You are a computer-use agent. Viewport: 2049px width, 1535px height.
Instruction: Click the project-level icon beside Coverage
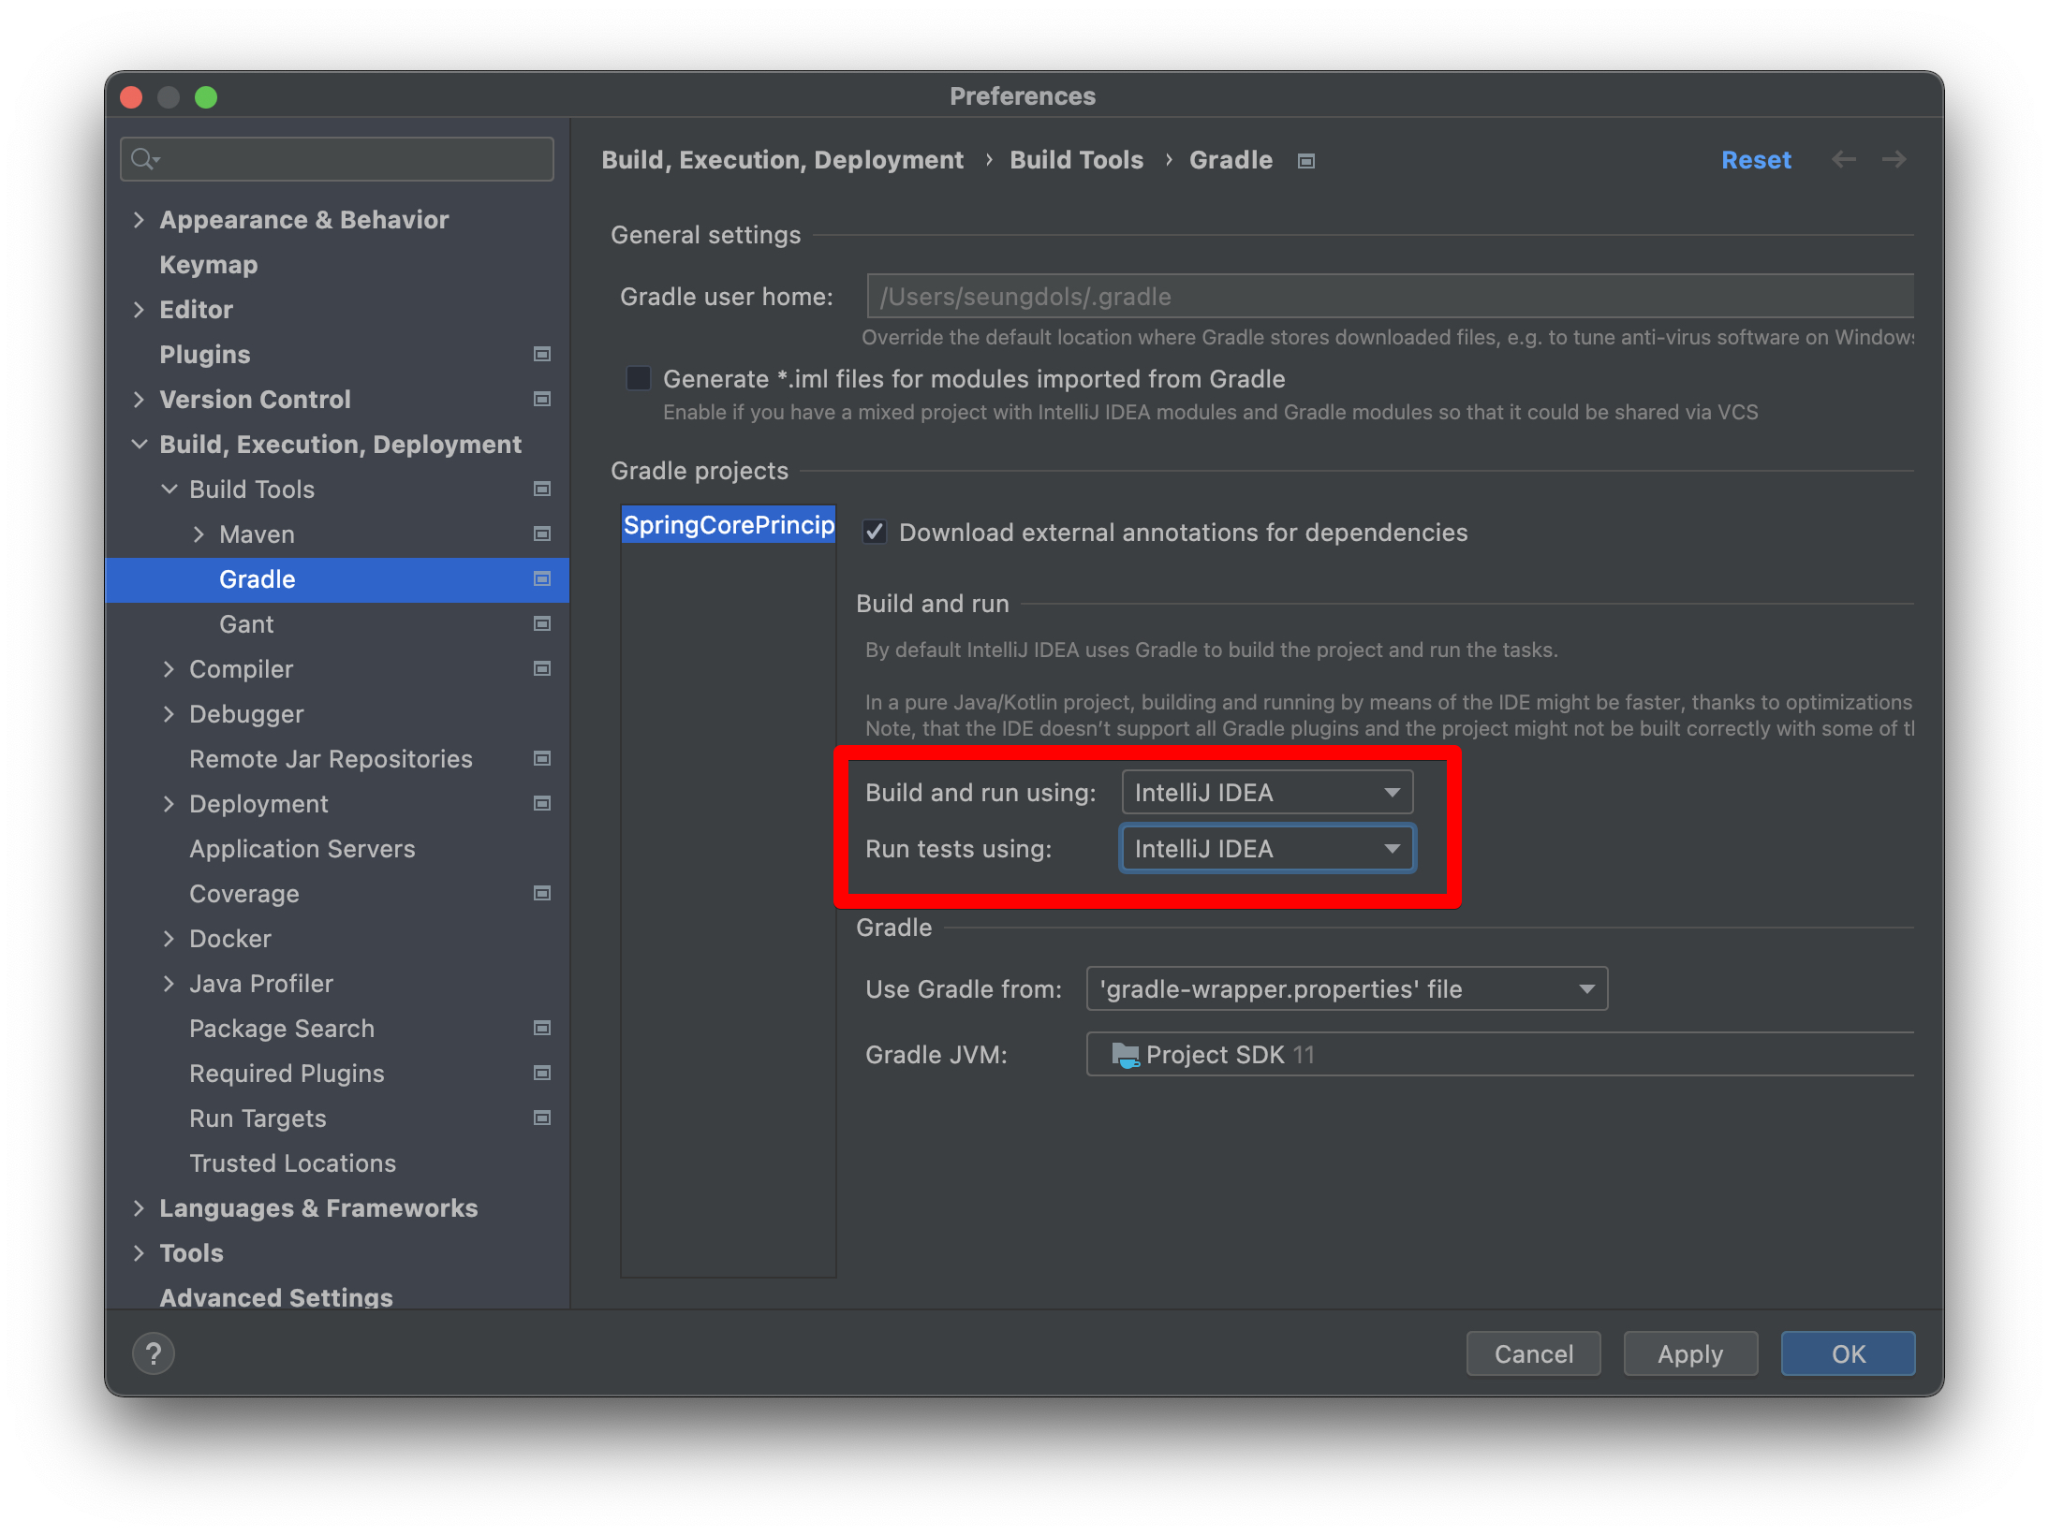pyautogui.click(x=541, y=893)
